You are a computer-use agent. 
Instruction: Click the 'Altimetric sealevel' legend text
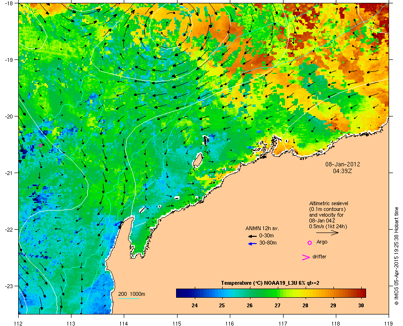(x=329, y=203)
